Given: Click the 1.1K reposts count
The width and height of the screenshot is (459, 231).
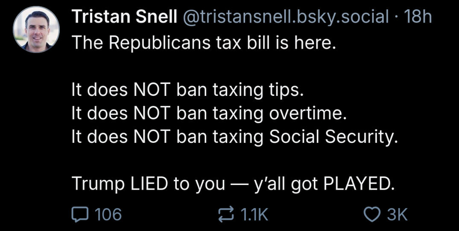Looking at the screenshot, I should click(x=254, y=214).
